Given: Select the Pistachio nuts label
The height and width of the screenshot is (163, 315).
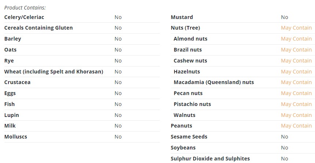Looking at the screenshot, I should (x=192, y=104).
